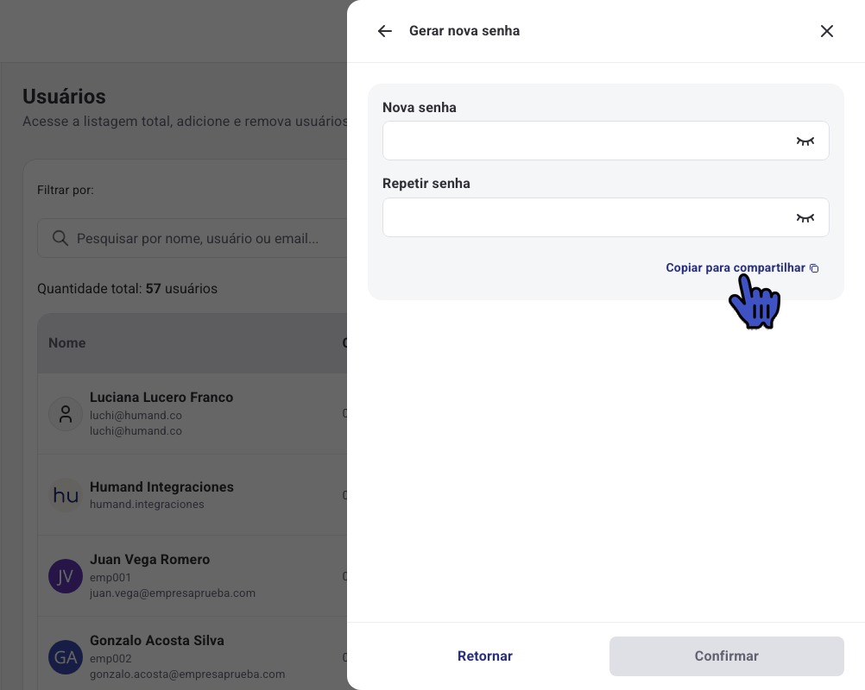Toggle visibility of the Repetir senha field

pos(805,217)
